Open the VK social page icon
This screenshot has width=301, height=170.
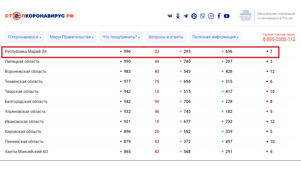170,16
